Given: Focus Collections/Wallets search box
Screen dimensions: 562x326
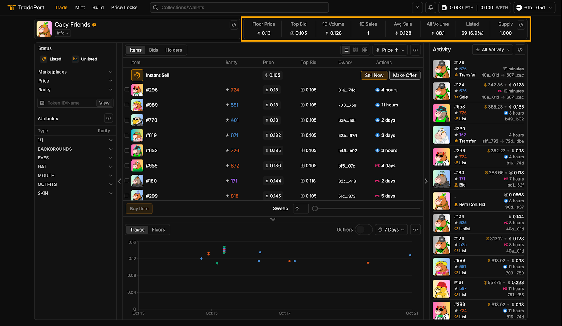Looking at the screenshot, I should click(239, 7).
